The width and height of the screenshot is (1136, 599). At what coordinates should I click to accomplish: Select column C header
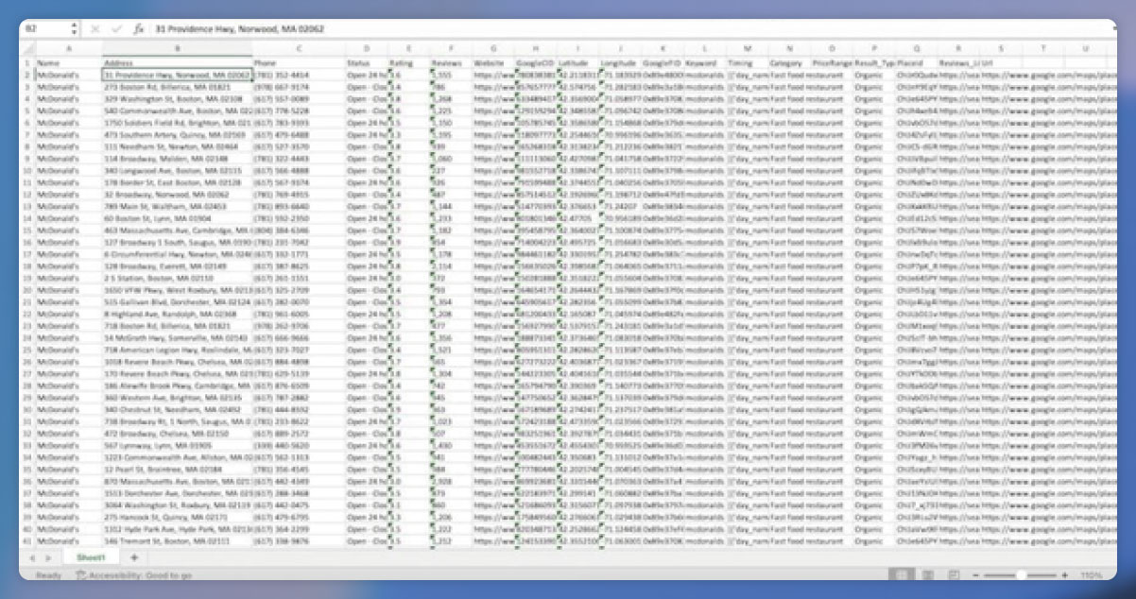(x=298, y=48)
